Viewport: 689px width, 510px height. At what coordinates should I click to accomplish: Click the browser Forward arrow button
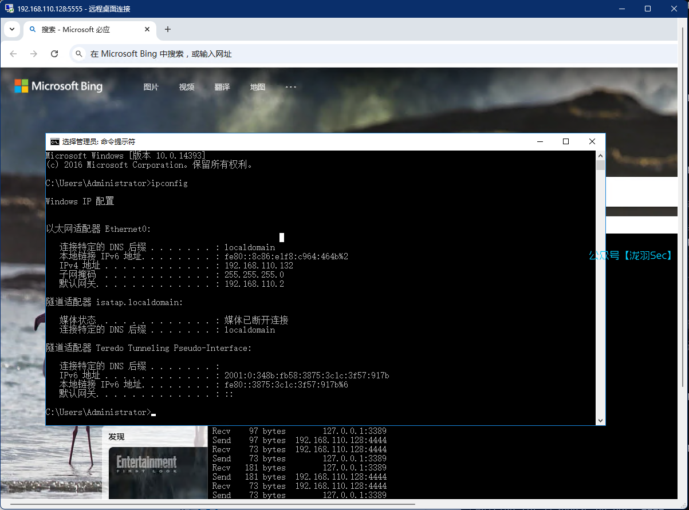[x=34, y=54]
